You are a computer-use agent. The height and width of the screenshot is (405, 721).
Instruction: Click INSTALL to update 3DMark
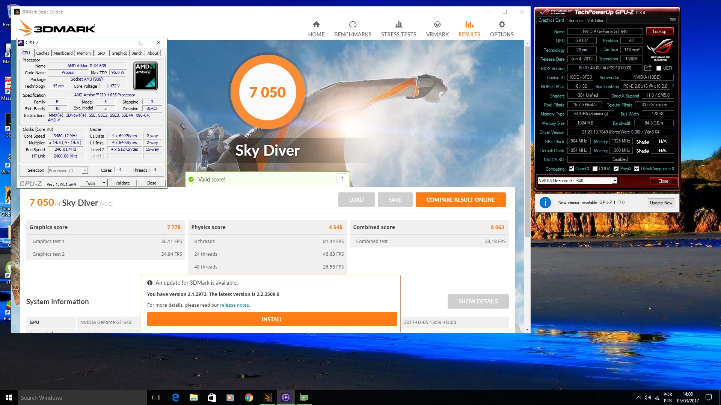tap(272, 319)
